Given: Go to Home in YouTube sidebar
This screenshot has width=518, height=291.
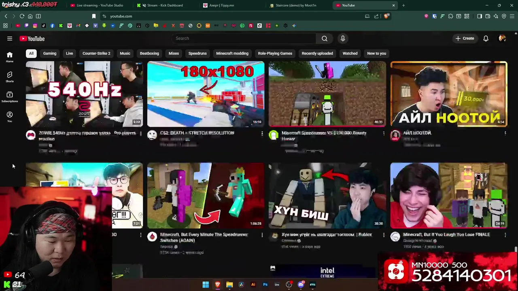Looking at the screenshot, I should [x=10, y=57].
